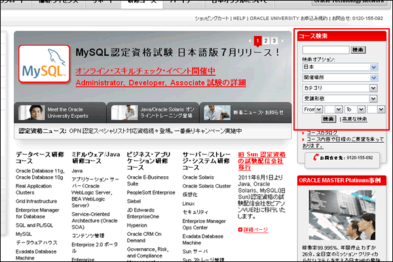Click 検索 button beside search field

[x=358, y=50]
